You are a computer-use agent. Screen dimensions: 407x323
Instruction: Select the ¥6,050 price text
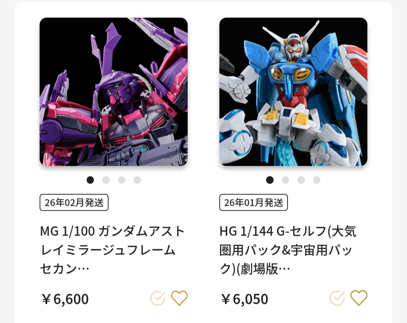tap(245, 299)
